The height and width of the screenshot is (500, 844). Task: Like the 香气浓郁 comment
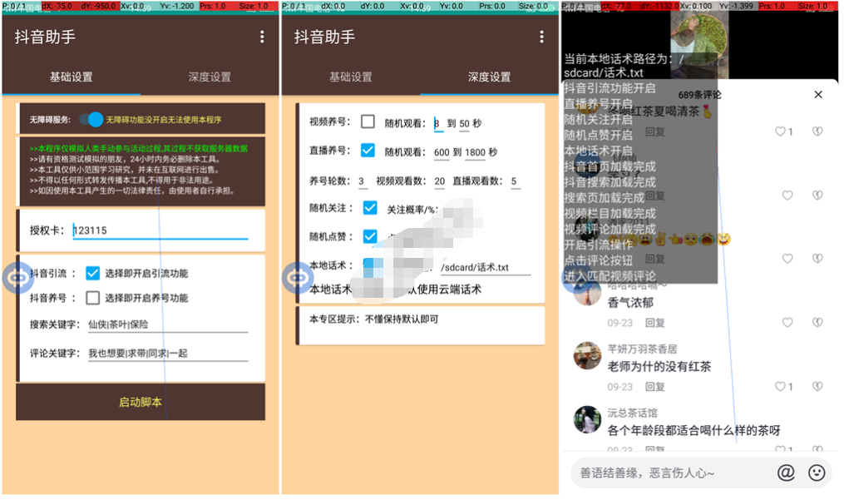click(787, 322)
